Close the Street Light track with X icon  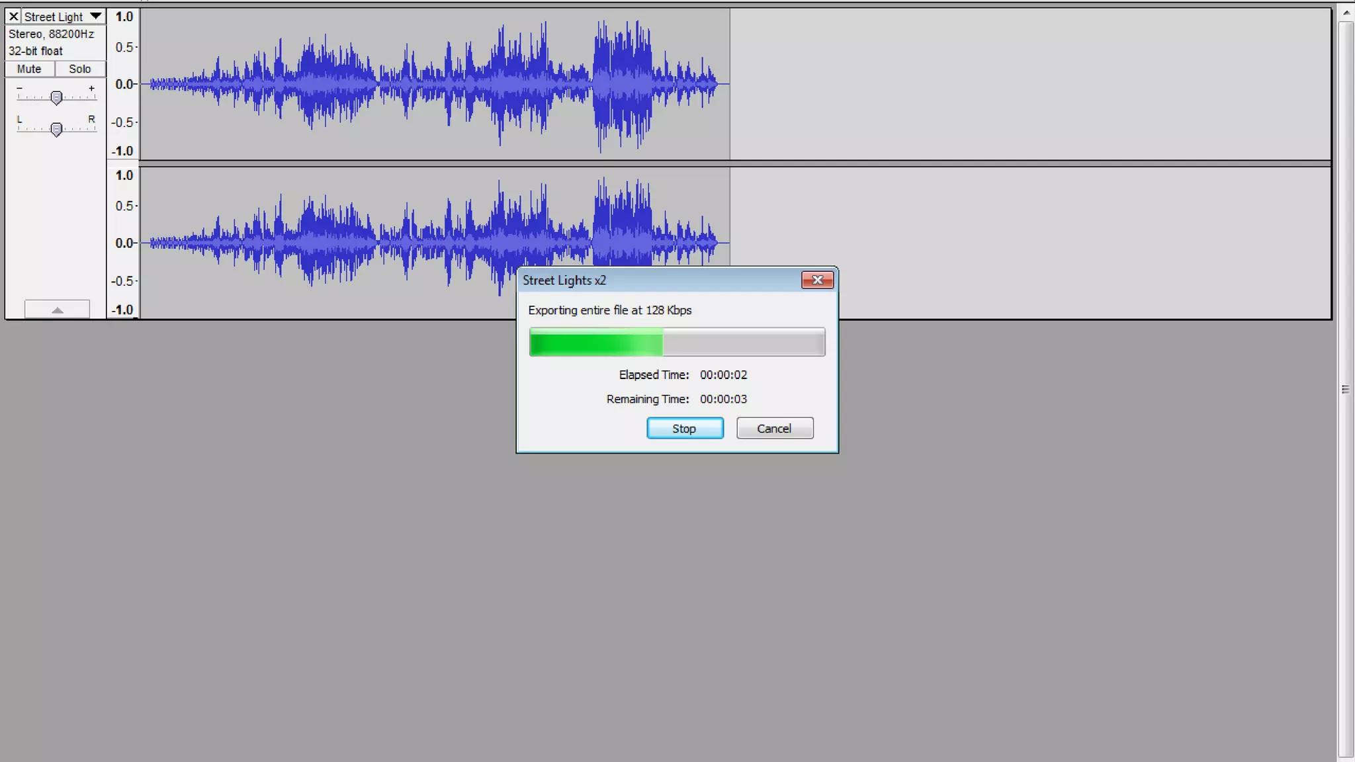click(x=13, y=17)
